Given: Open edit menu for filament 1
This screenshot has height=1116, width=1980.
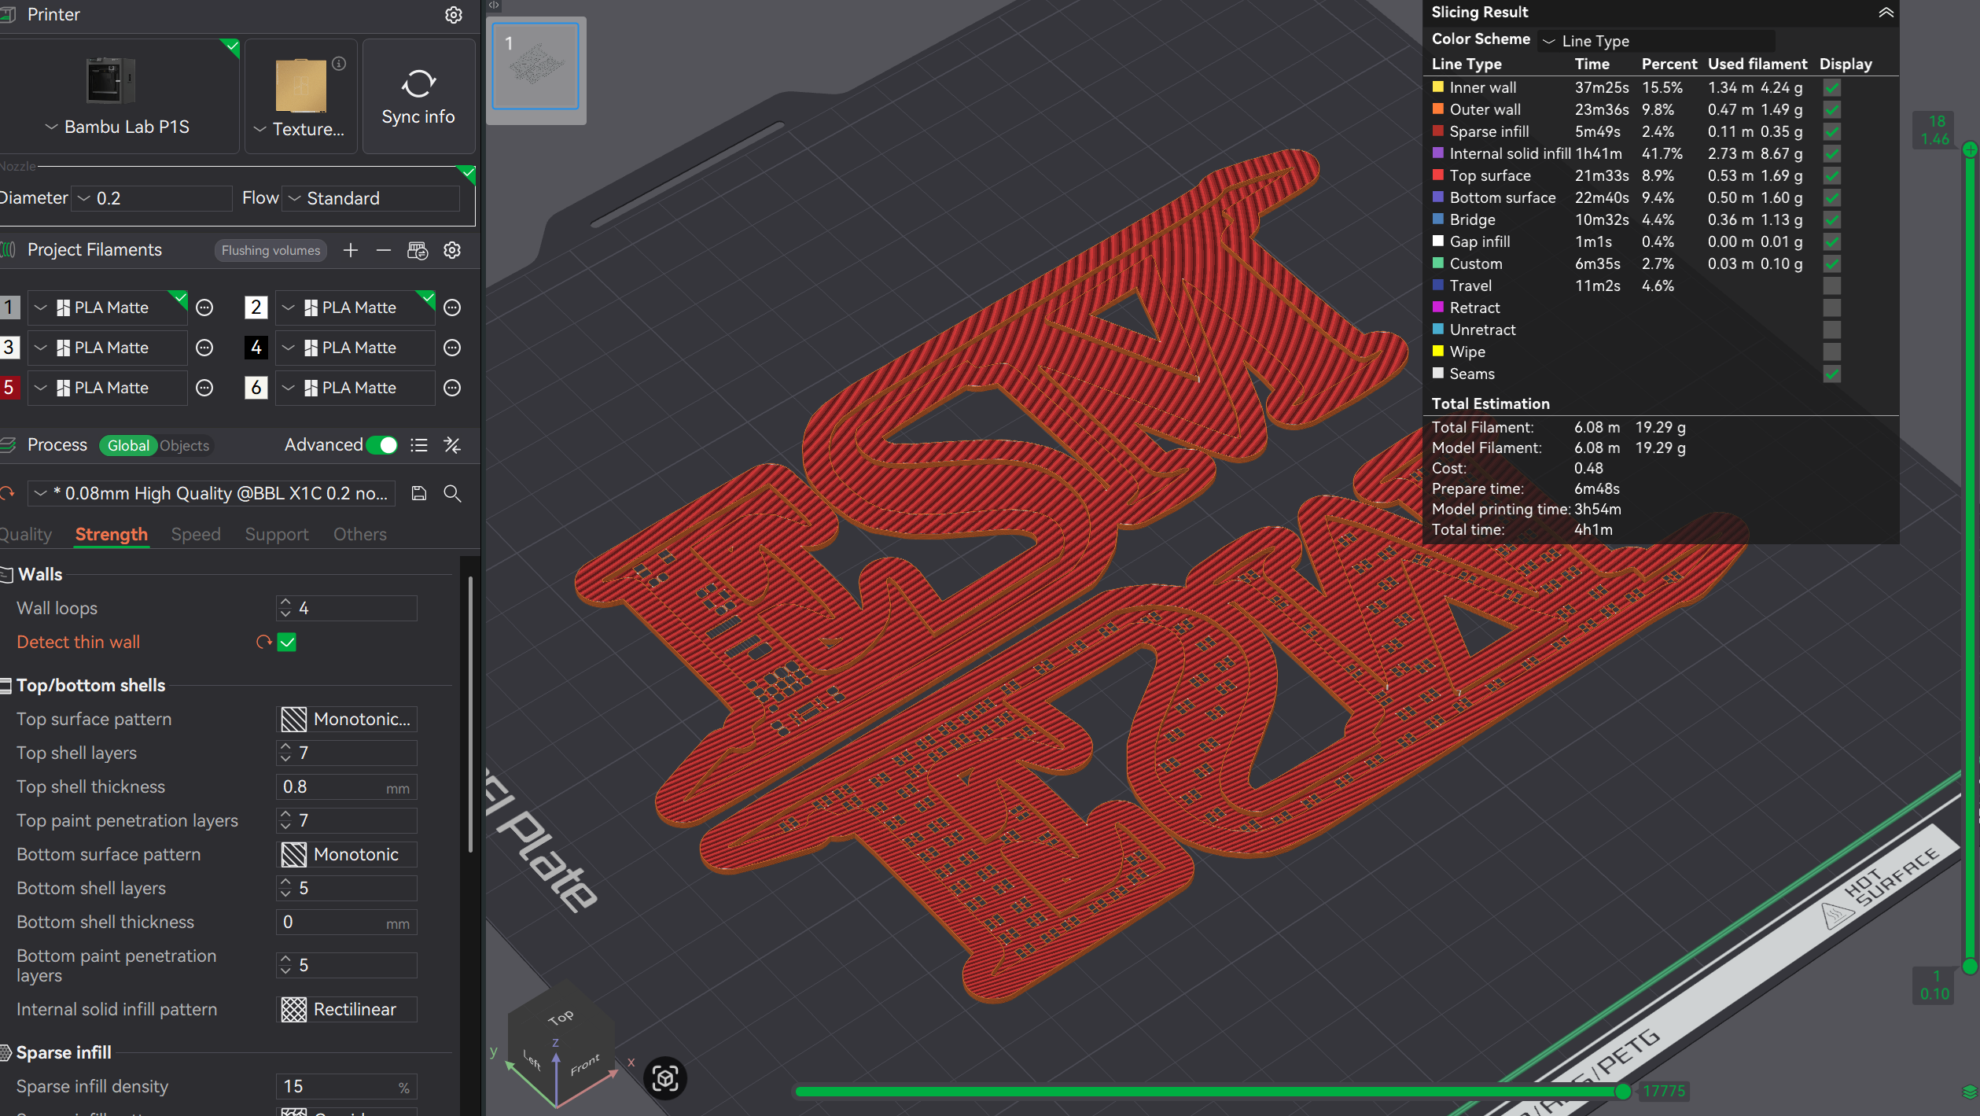Looking at the screenshot, I should pos(204,308).
